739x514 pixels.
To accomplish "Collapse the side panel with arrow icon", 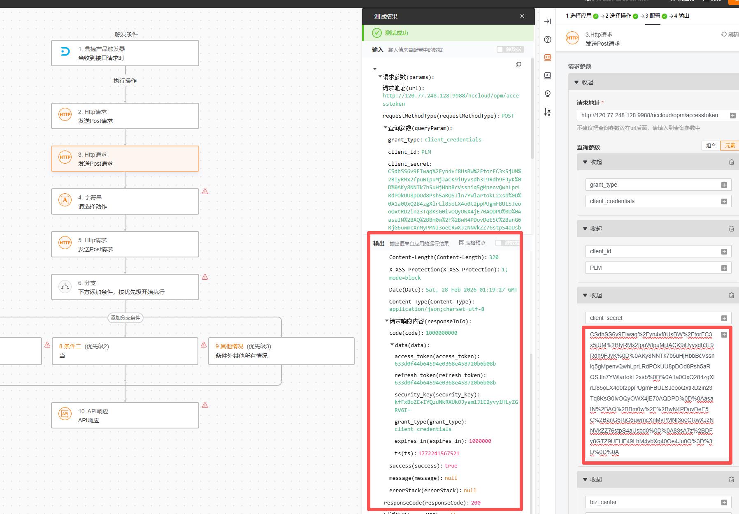I will (x=547, y=21).
